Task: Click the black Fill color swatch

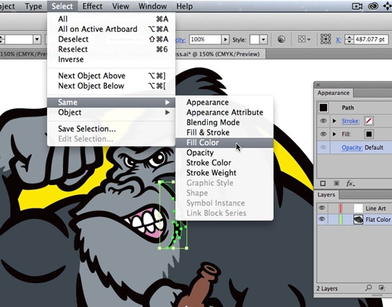Action: [x=369, y=135]
